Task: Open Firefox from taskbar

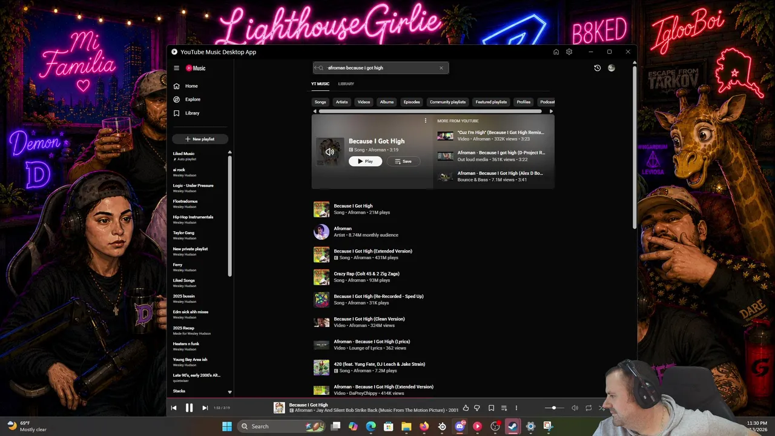Action: coord(424,426)
